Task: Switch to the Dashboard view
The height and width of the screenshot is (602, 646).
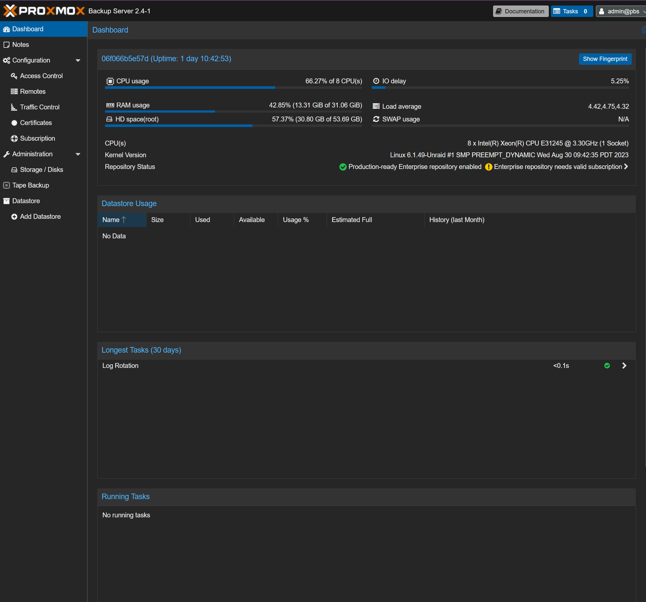Action: point(27,29)
